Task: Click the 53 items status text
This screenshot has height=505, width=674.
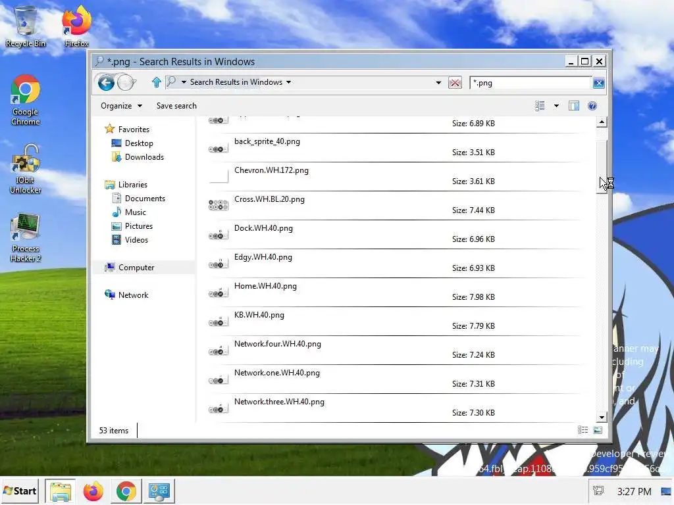Action: pos(113,430)
